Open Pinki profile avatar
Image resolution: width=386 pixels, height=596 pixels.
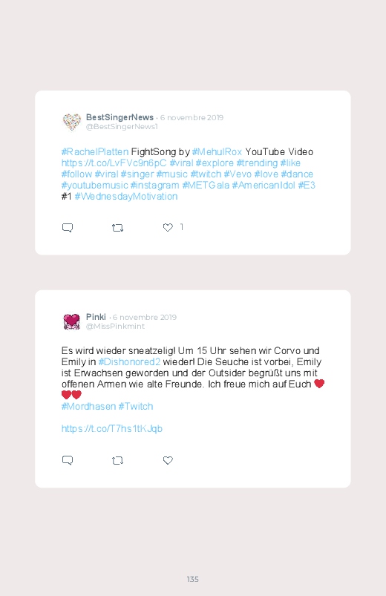(x=71, y=321)
